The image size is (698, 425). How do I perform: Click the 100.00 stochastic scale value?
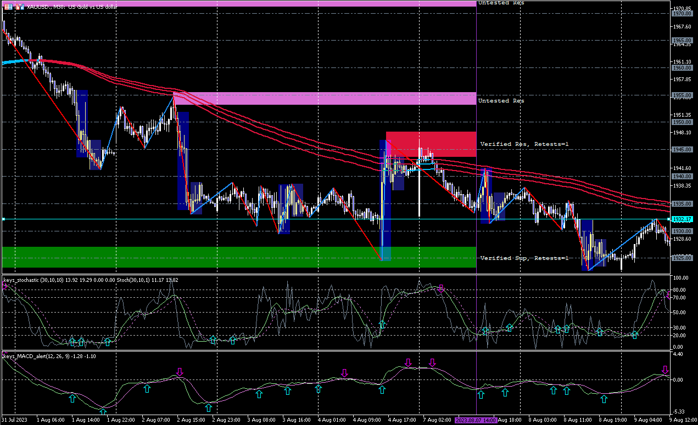click(680, 279)
